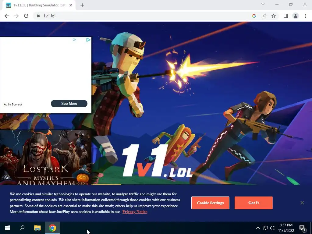Click the AdChoices triangle icon

click(x=88, y=40)
